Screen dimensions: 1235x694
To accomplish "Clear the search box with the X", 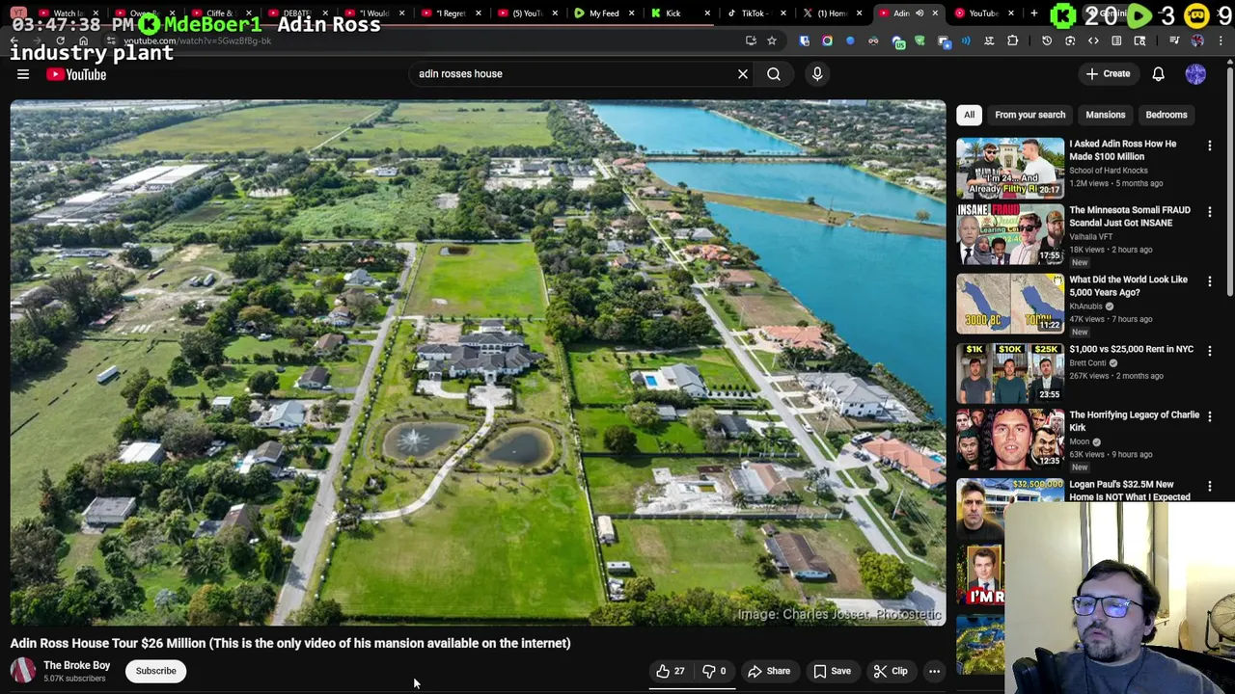I will [x=743, y=73].
